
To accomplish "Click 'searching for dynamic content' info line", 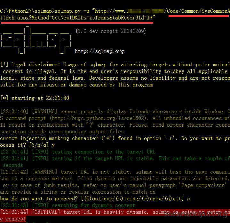I will pyautogui.click(x=67, y=205).
